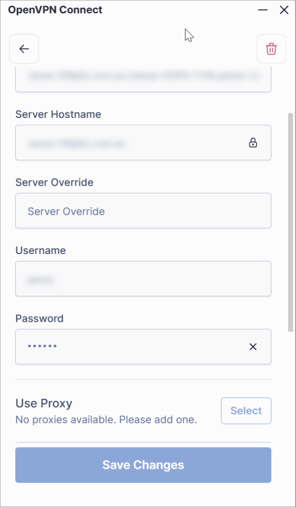The height and width of the screenshot is (507, 296).
Task: Go back using the left arrow button
Action: coord(24,49)
